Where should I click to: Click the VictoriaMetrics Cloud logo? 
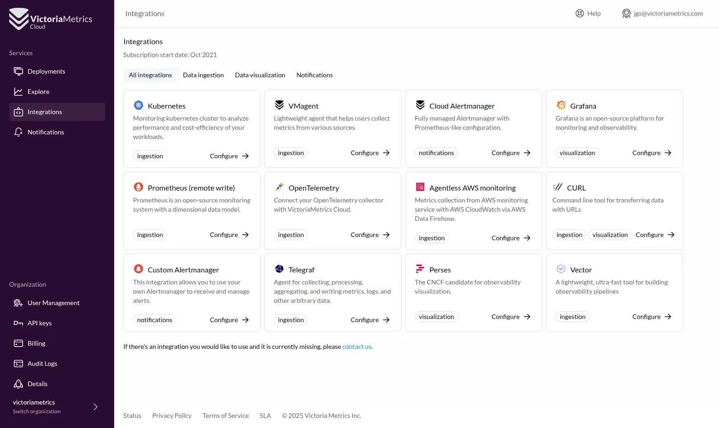pyautogui.click(x=51, y=19)
